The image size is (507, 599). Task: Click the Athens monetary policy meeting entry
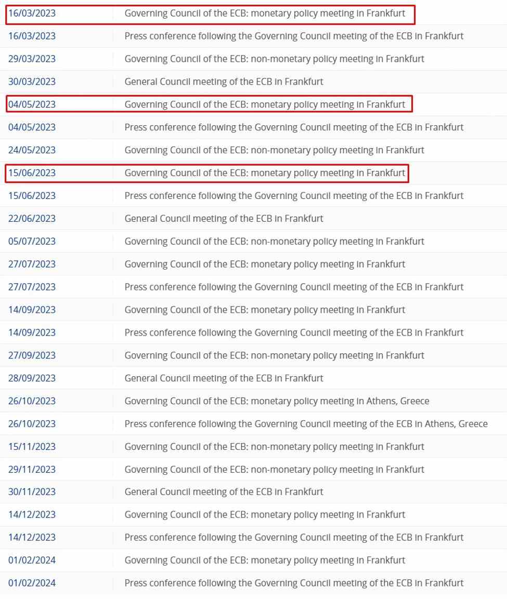pos(277,401)
